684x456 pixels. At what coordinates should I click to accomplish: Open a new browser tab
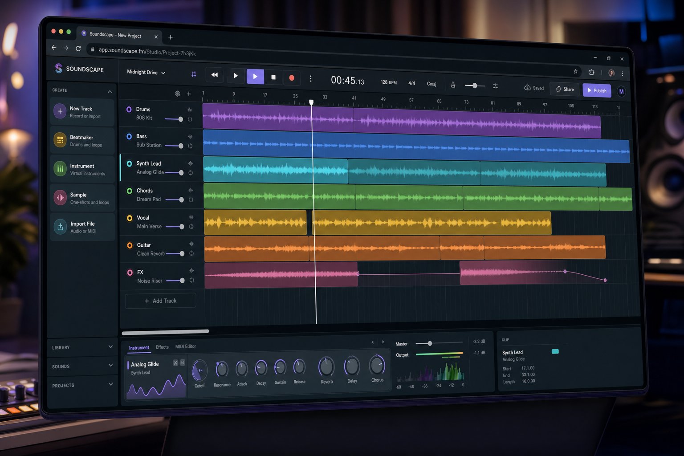coord(171,37)
